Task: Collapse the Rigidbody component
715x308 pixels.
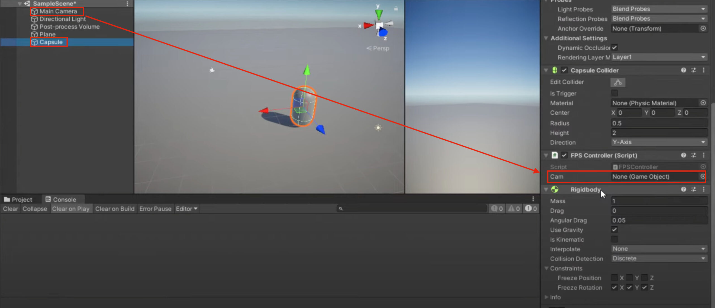Action: tap(546, 190)
